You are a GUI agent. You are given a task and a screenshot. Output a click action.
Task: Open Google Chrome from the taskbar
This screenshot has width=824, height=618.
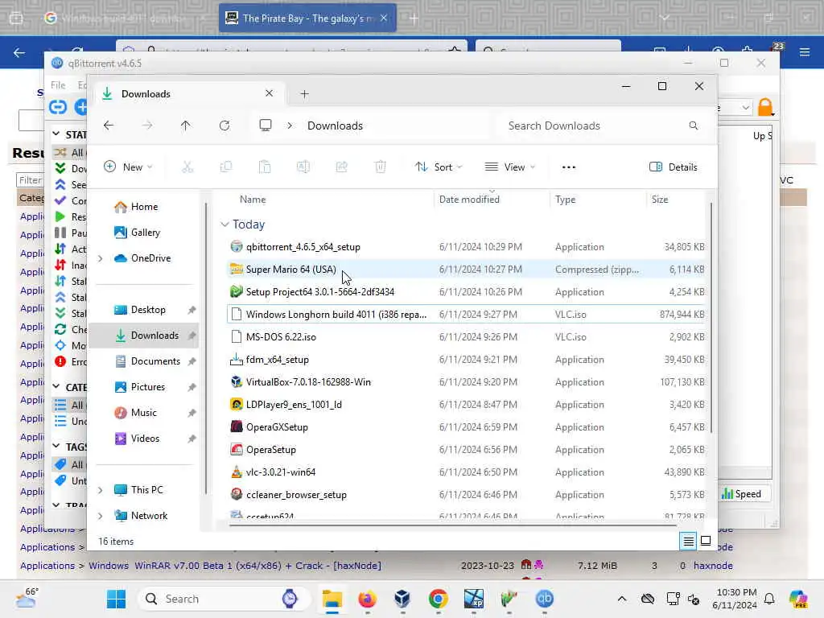[x=438, y=599]
